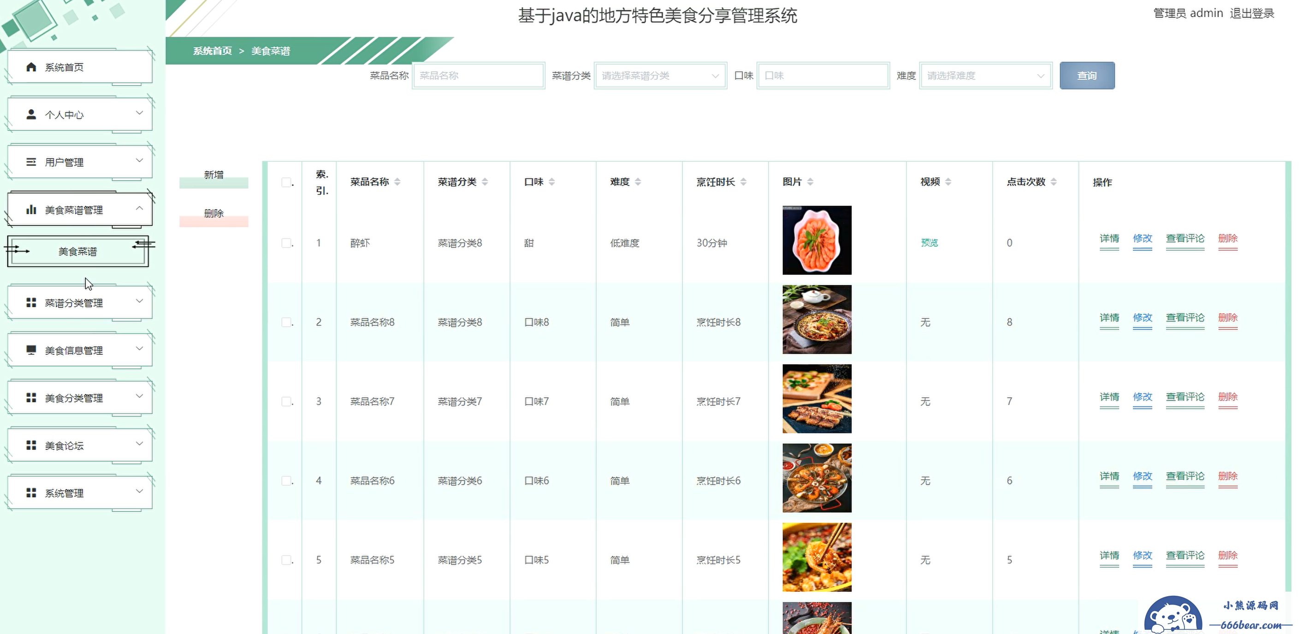Check the row checkbox for 菜品名称5
This screenshot has width=1303, height=634.
click(286, 560)
